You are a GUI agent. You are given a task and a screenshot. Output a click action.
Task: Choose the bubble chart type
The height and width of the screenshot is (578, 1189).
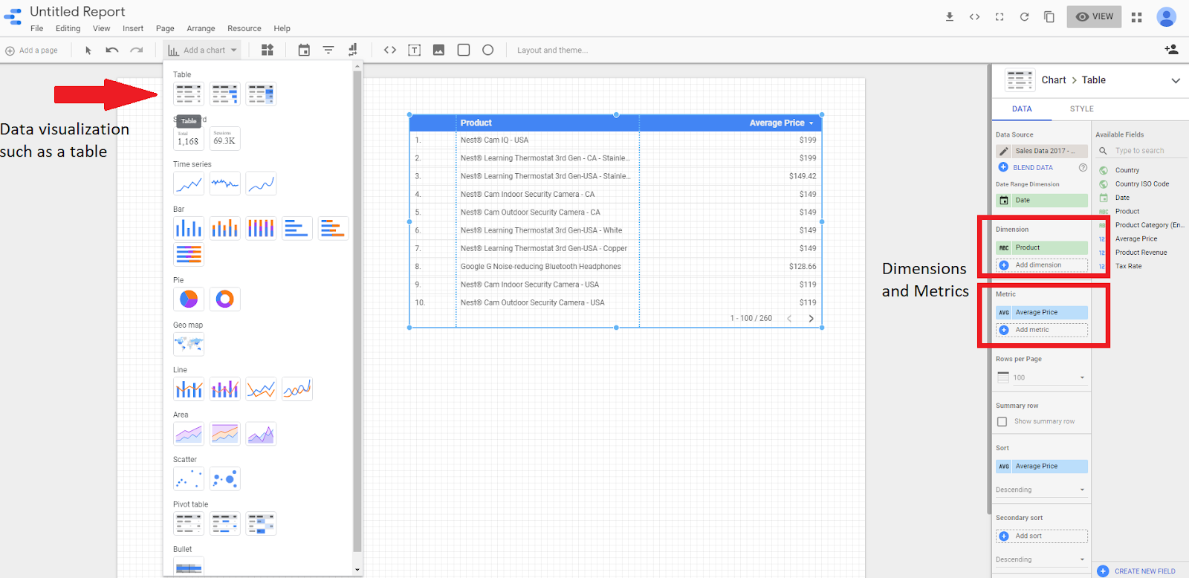(224, 478)
